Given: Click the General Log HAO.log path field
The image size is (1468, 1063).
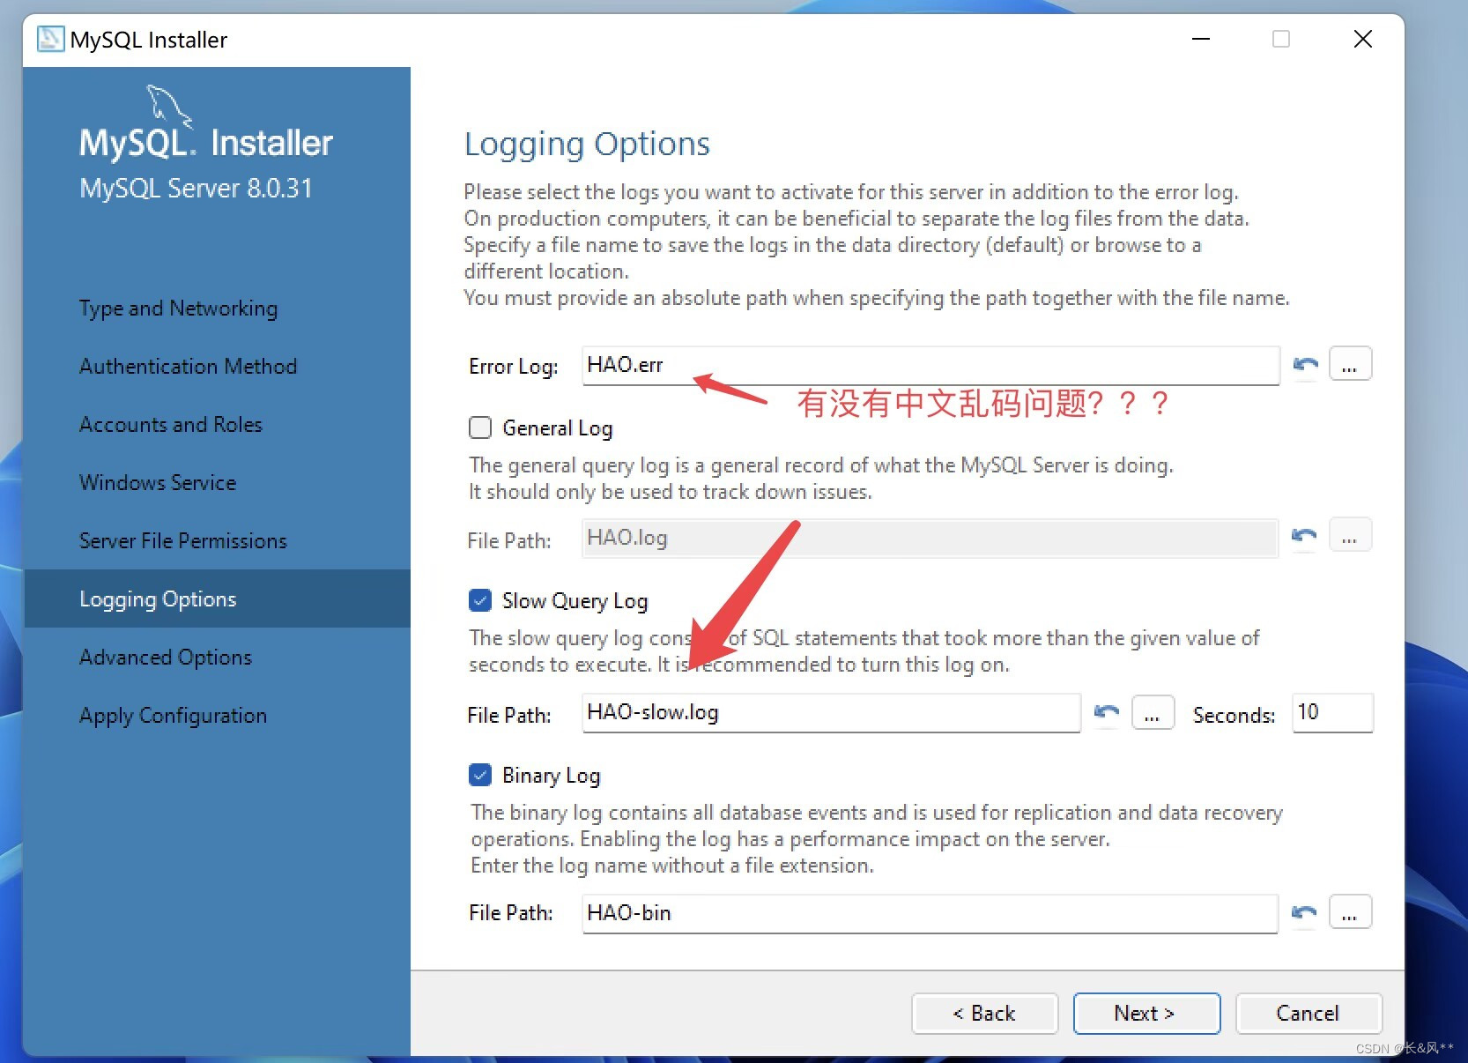Looking at the screenshot, I should (930, 538).
